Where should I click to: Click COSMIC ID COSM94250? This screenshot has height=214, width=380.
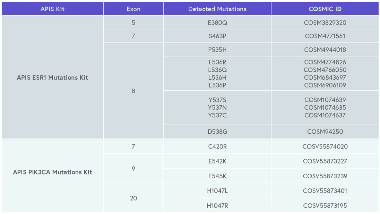(x=325, y=132)
